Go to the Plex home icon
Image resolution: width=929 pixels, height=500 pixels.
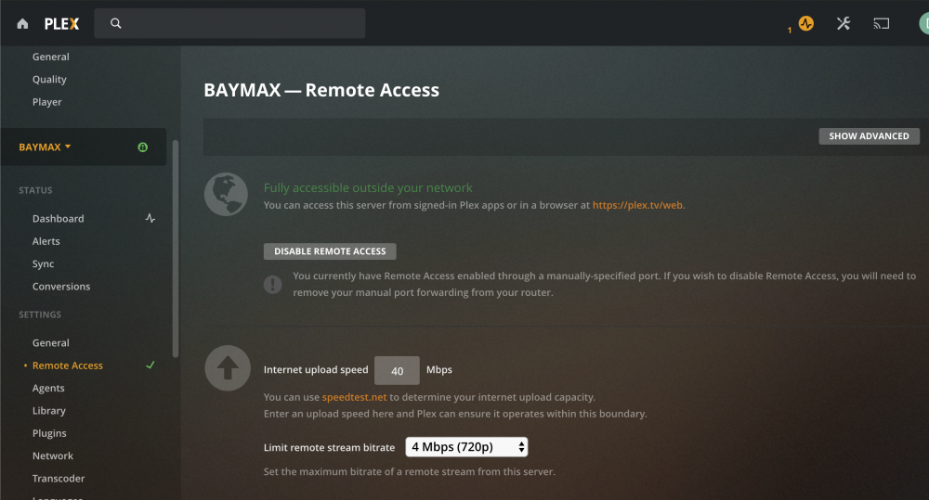coord(22,24)
